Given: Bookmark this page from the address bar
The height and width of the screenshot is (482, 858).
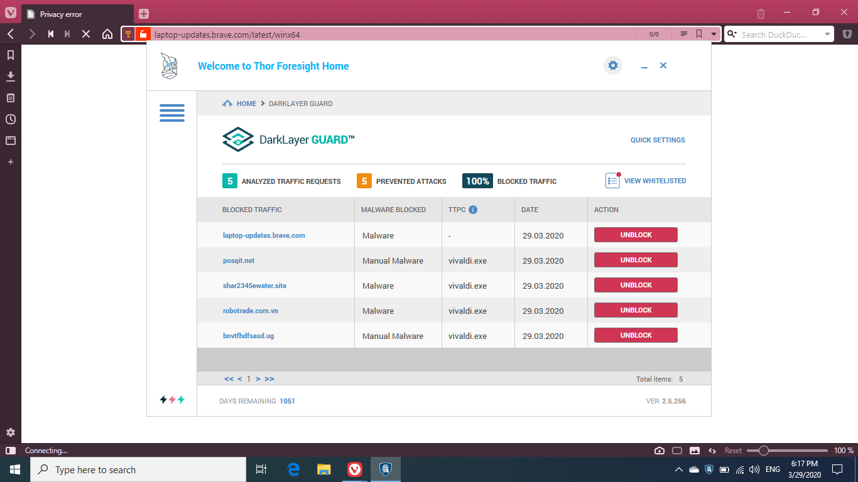Looking at the screenshot, I should tap(699, 34).
